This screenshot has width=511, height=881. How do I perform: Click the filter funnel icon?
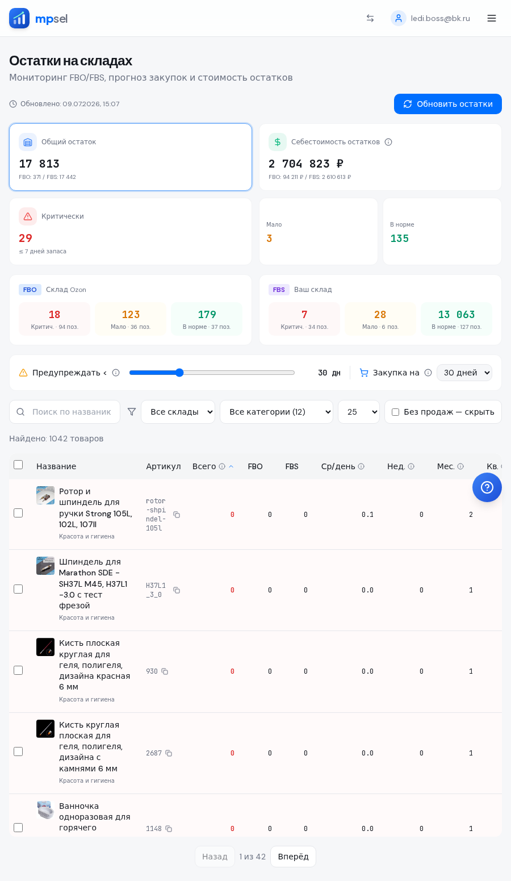[x=132, y=412]
